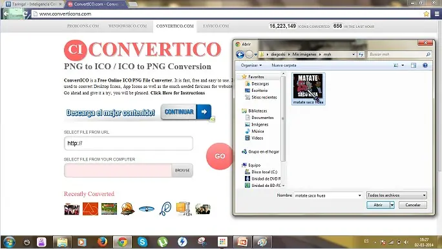Click the CONTINUAR ad button

(x=186, y=112)
